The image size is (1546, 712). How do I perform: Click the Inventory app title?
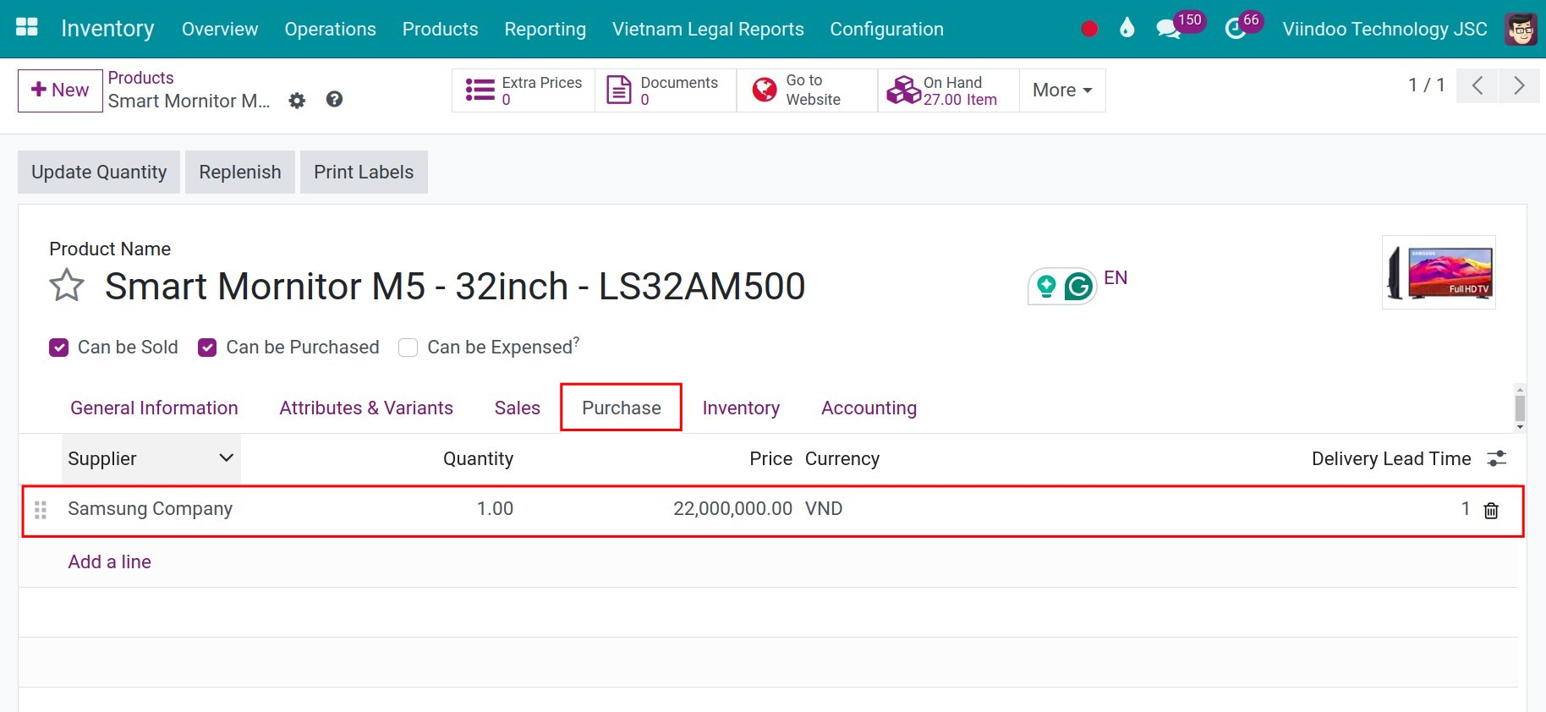[x=107, y=28]
